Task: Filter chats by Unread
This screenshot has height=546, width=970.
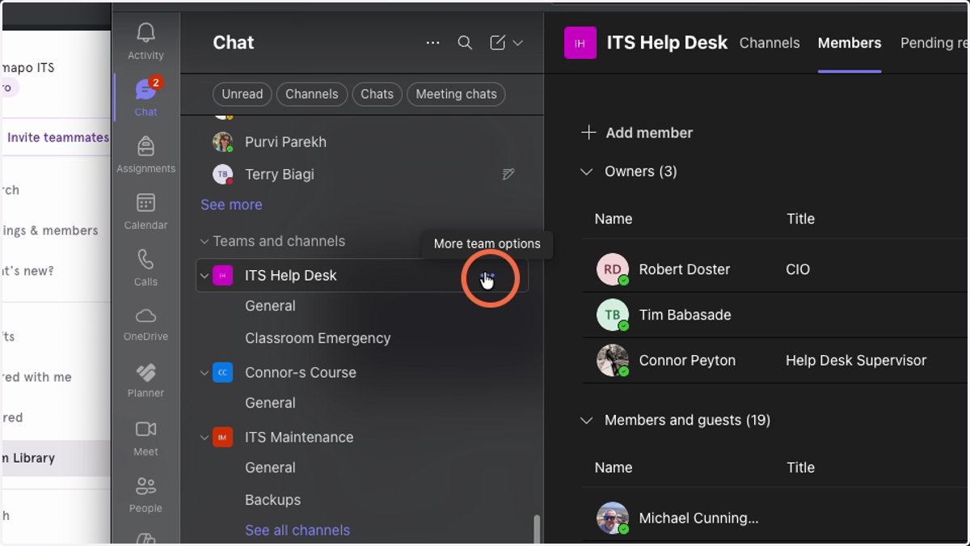Action: [242, 95]
